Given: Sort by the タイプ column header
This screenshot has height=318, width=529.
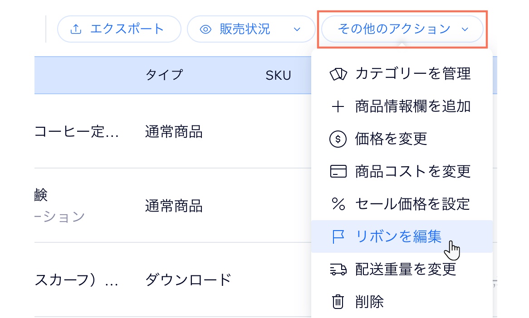Looking at the screenshot, I should (x=164, y=75).
